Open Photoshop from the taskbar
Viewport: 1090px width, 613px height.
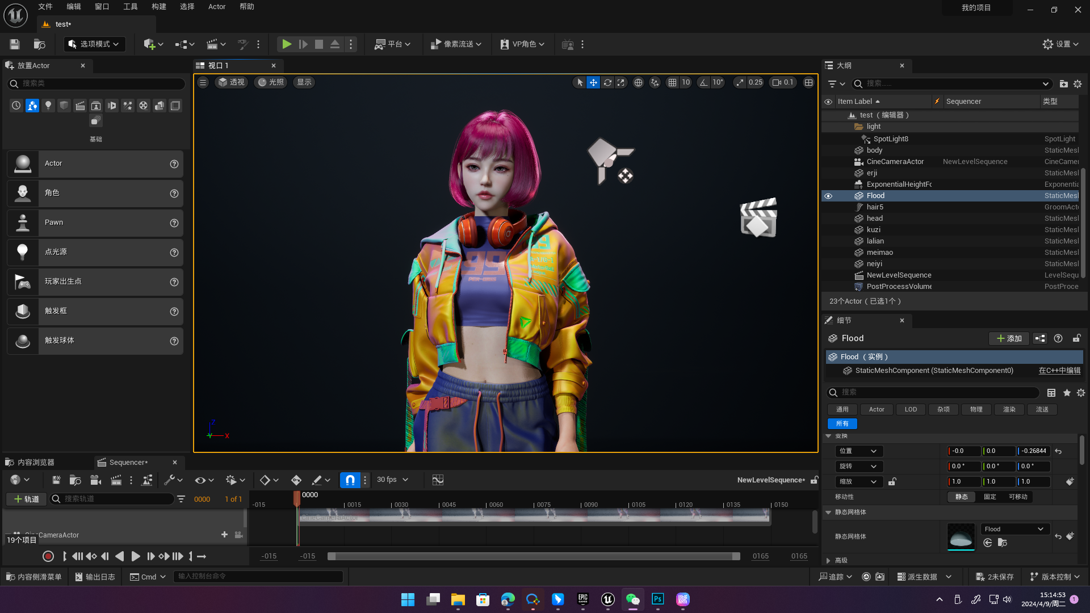pos(657,599)
